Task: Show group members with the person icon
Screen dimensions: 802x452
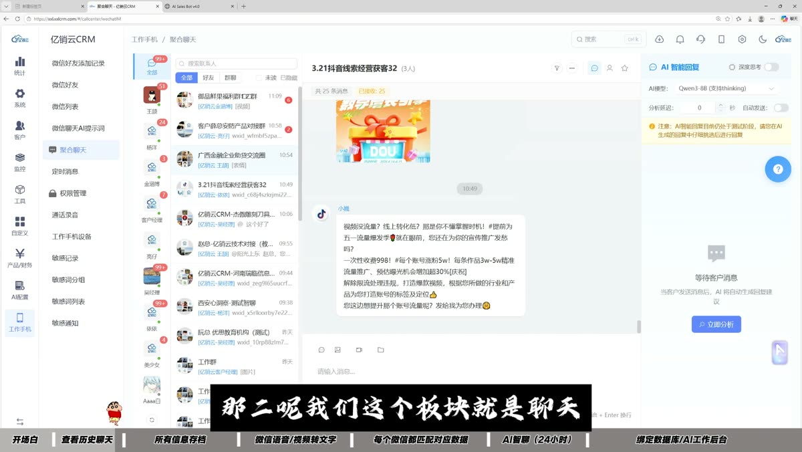Action: [x=610, y=68]
